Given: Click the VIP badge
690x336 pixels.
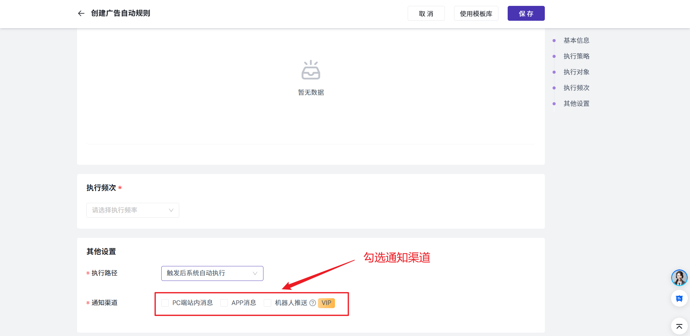Looking at the screenshot, I should click(x=326, y=303).
